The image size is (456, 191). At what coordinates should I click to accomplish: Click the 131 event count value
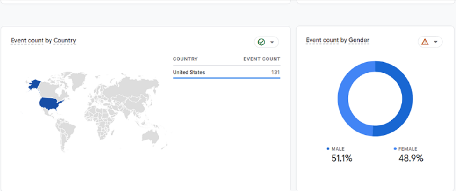[x=275, y=72]
